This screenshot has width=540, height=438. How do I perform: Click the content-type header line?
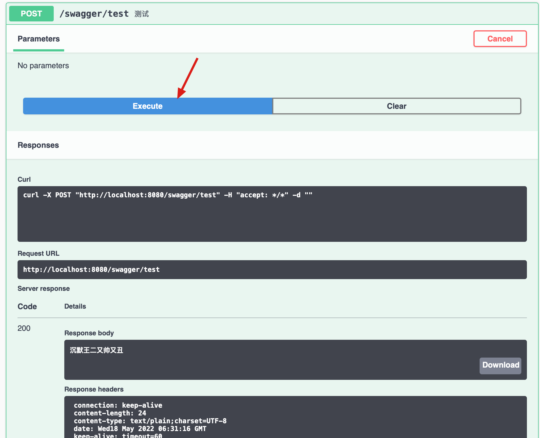click(150, 421)
